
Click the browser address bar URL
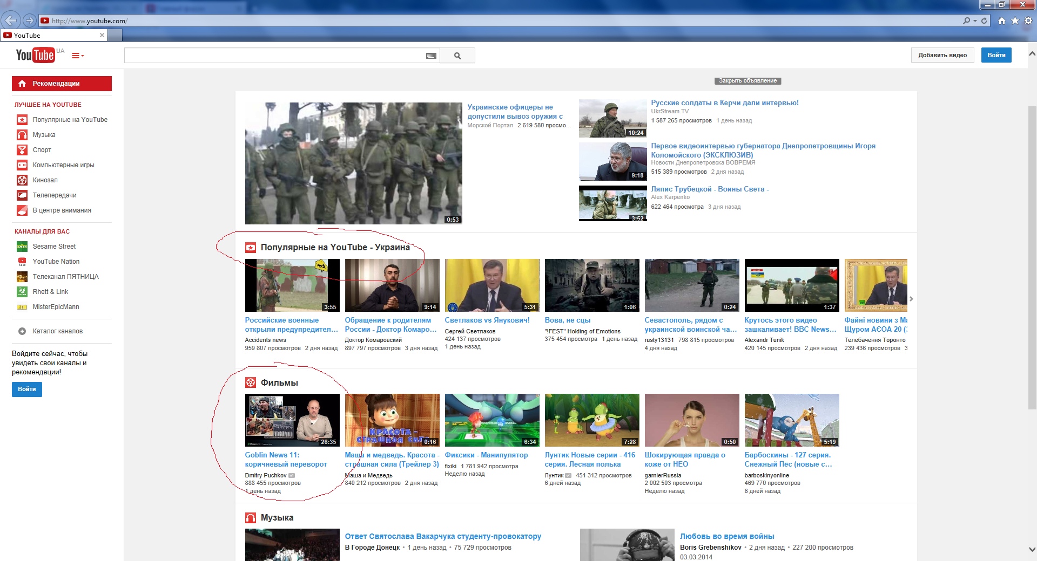click(90, 21)
